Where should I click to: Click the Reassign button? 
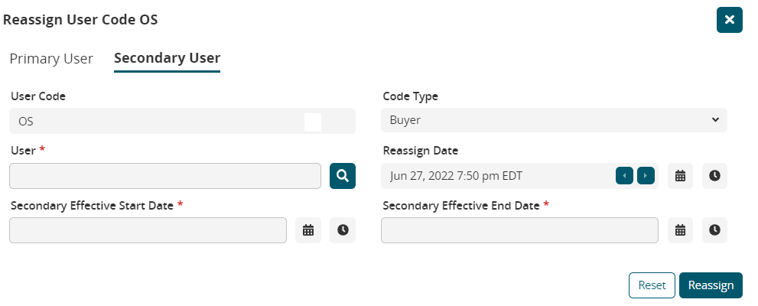(x=711, y=285)
